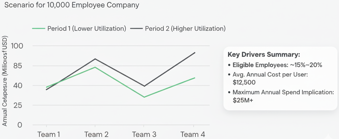Click the Period 1 low point at Team 3
The height and width of the screenshot is (139, 339).
click(144, 97)
